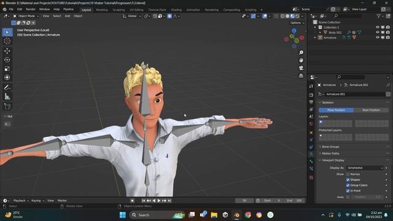Select the Add Cube tool
The width and height of the screenshot is (393, 221).
pyautogui.click(x=7, y=106)
